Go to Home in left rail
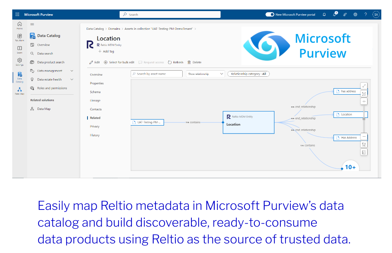The height and width of the screenshot is (253, 392). coord(19,26)
